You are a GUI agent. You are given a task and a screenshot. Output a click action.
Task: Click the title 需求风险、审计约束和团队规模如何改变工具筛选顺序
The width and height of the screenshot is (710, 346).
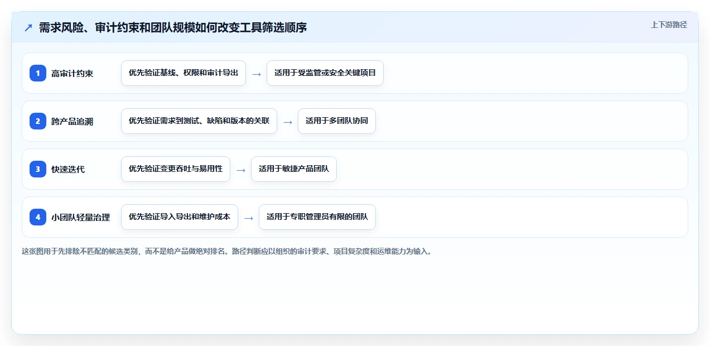173,27
